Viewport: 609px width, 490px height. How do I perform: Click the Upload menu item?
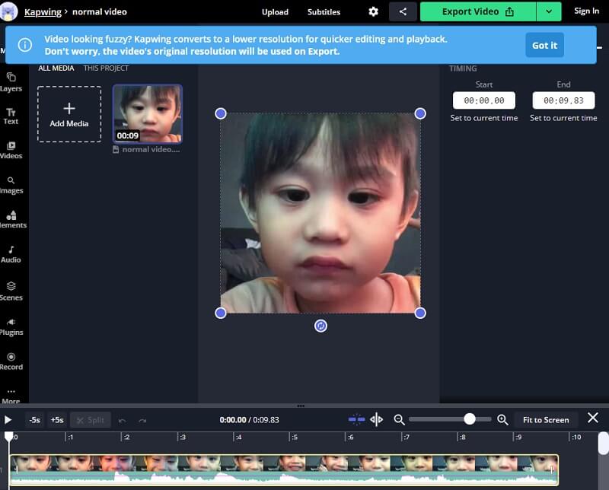tap(275, 11)
